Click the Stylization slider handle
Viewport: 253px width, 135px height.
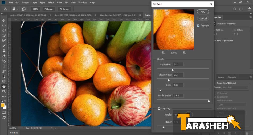tap(173, 70)
